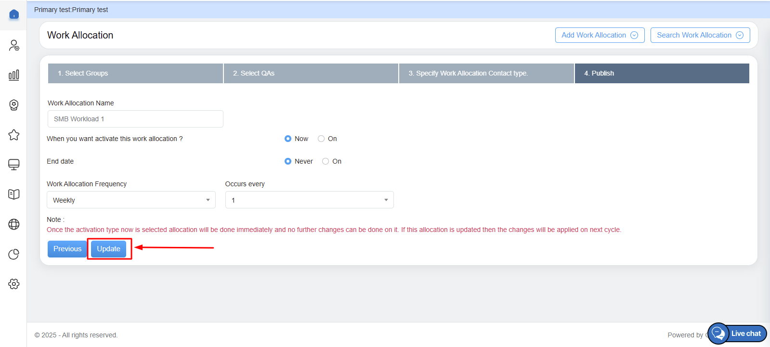Open the book icon in the sidebar
This screenshot has width=770, height=347.
click(x=14, y=194)
